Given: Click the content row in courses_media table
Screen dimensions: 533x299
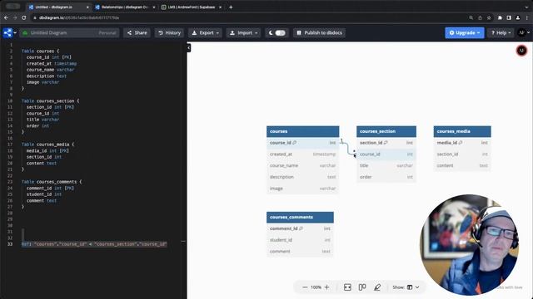Looking at the screenshot, I should (x=462, y=166).
